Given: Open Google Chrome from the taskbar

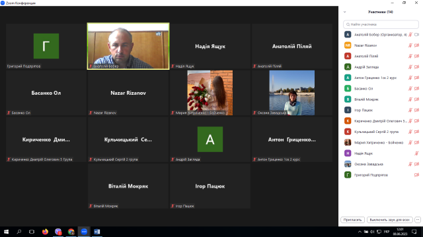Looking at the screenshot, I should point(71,232).
